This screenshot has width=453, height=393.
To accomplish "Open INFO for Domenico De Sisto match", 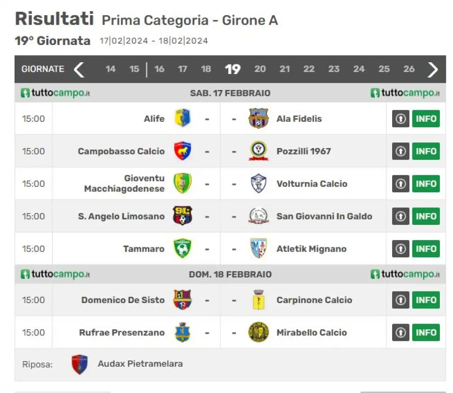I will 426,300.
